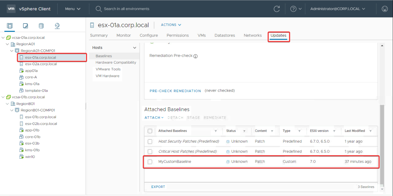Collapse the RegionB01 datacenter node

tap(8, 104)
